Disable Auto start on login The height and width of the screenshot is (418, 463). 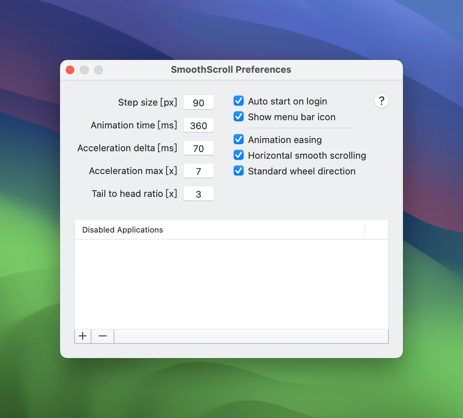point(238,101)
